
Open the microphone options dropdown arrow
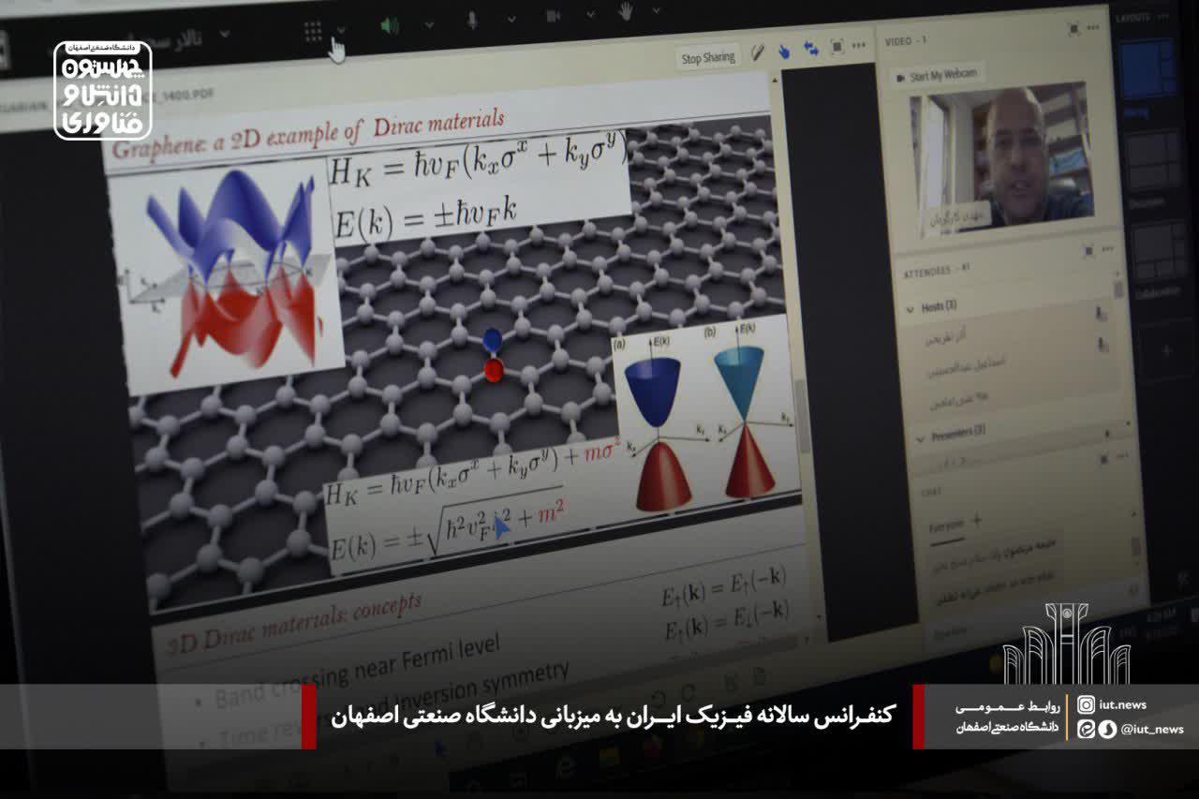click(x=511, y=18)
